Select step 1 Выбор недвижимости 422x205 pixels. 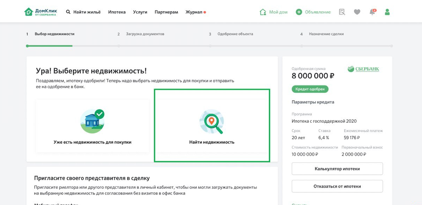coord(54,34)
